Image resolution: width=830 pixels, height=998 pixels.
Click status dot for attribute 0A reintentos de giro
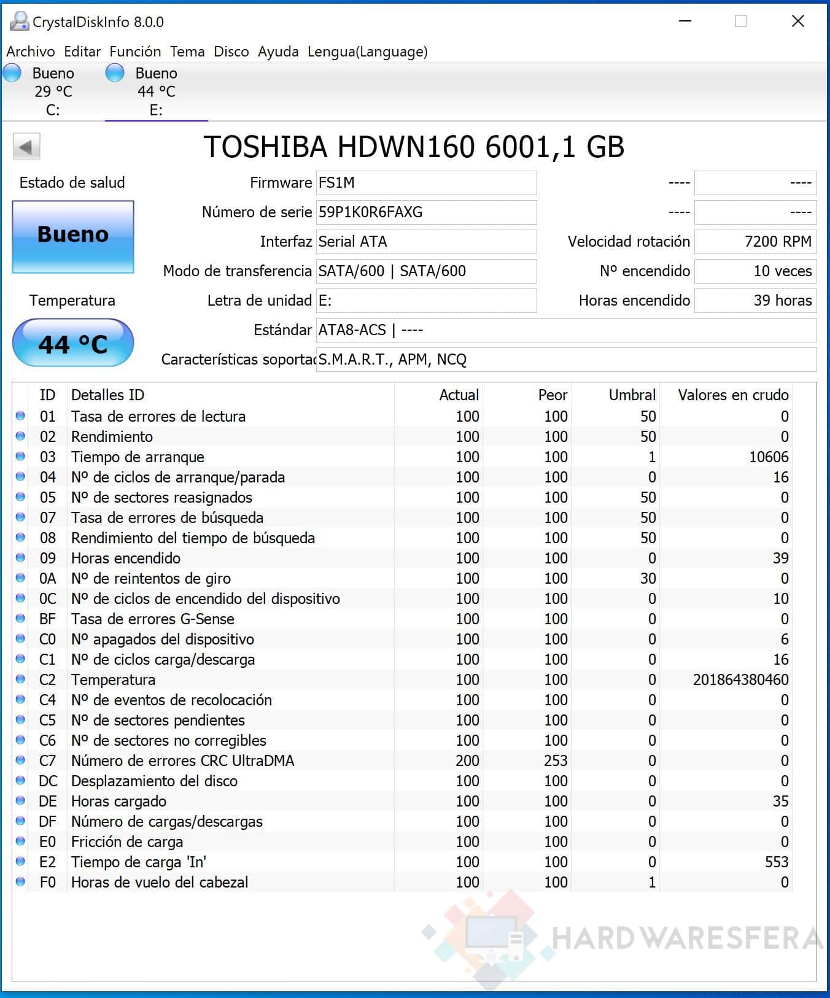tap(20, 578)
